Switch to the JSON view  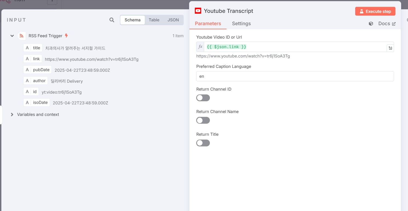click(173, 20)
